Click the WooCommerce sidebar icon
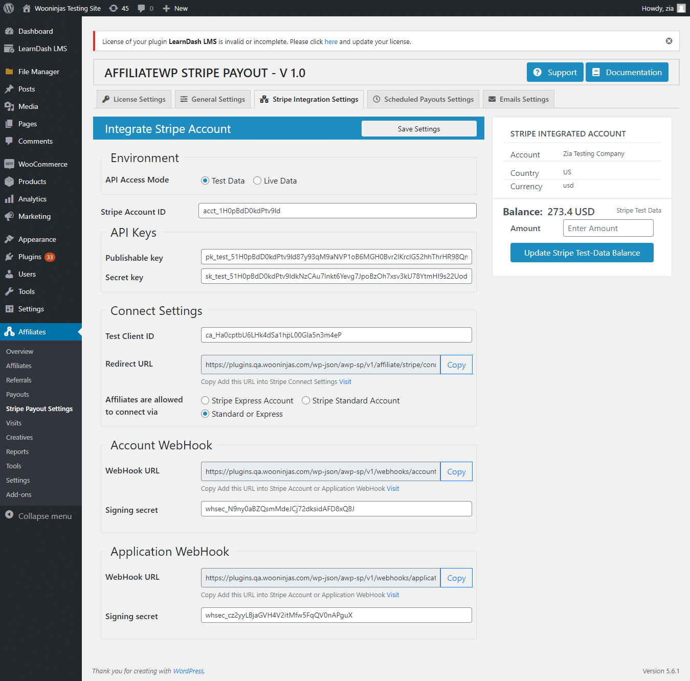The height and width of the screenshot is (681, 690). pos(9,164)
